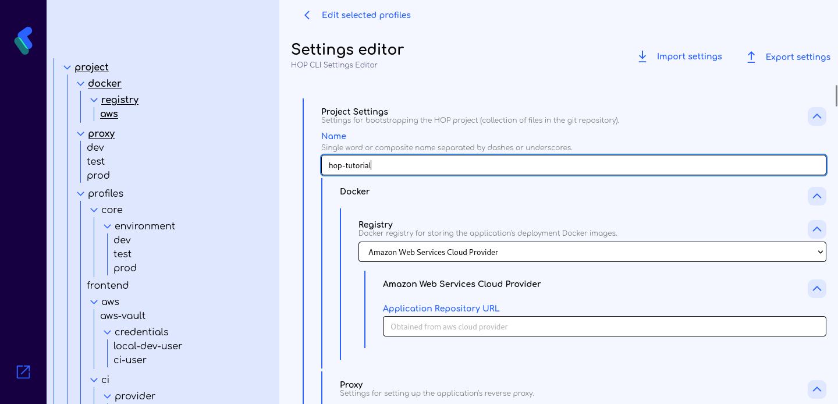
Task: Select ci-user in the tree
Action: pos(130,360)
